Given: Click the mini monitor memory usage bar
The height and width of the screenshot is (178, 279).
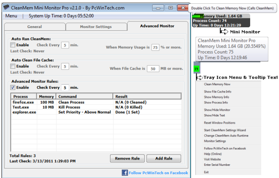Looking at the screenshot, I should (x=221, y=16).
